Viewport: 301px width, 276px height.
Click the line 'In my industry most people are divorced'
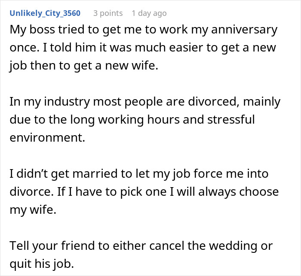(x=144, y=102)
